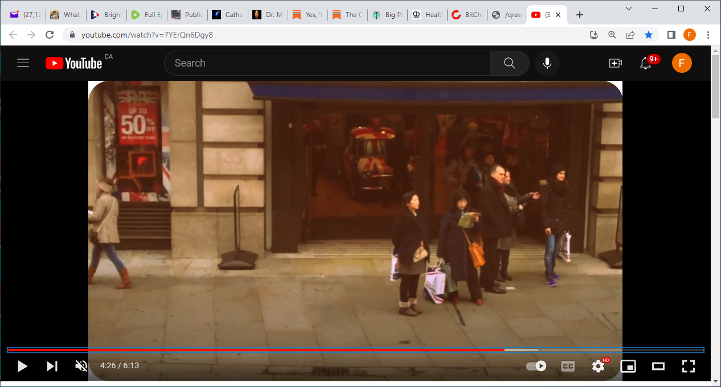Open the YouTube account avatar menu

(682, 63)
